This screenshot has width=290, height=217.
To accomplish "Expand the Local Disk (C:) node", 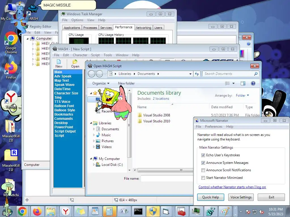I will (94, 165).
